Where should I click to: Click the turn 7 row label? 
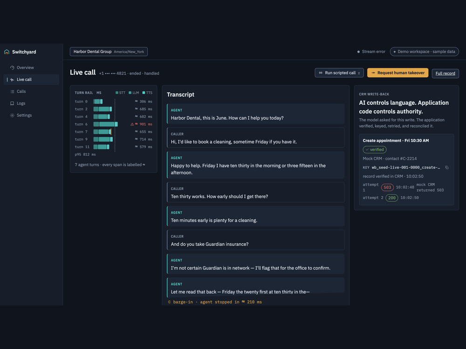81,132
